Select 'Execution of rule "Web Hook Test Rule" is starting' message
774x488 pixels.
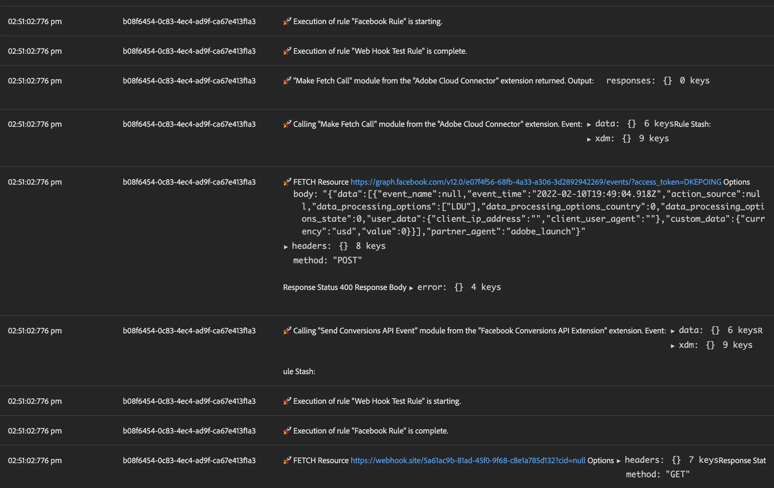377,401
